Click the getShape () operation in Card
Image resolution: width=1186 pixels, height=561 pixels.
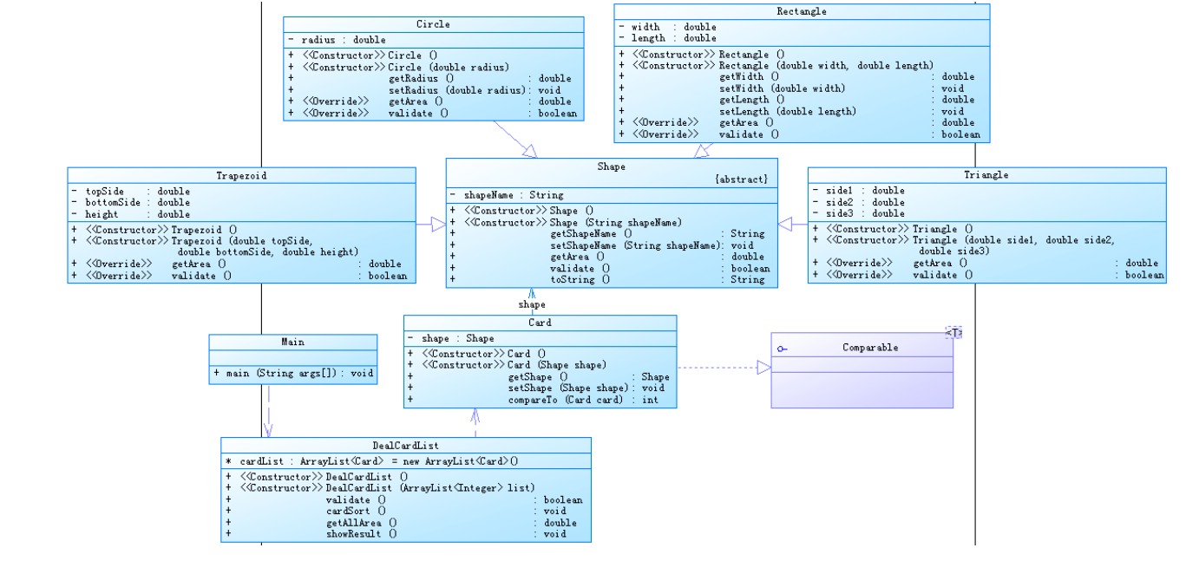pos(540,377)
